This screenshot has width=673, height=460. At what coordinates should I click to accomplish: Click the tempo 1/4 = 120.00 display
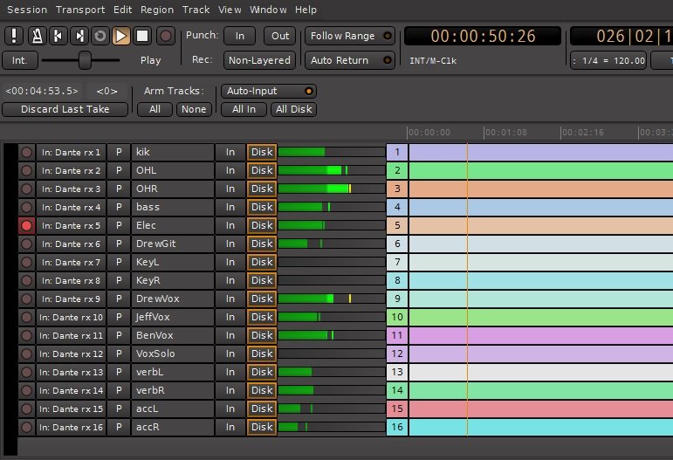(x=608, y=60)
